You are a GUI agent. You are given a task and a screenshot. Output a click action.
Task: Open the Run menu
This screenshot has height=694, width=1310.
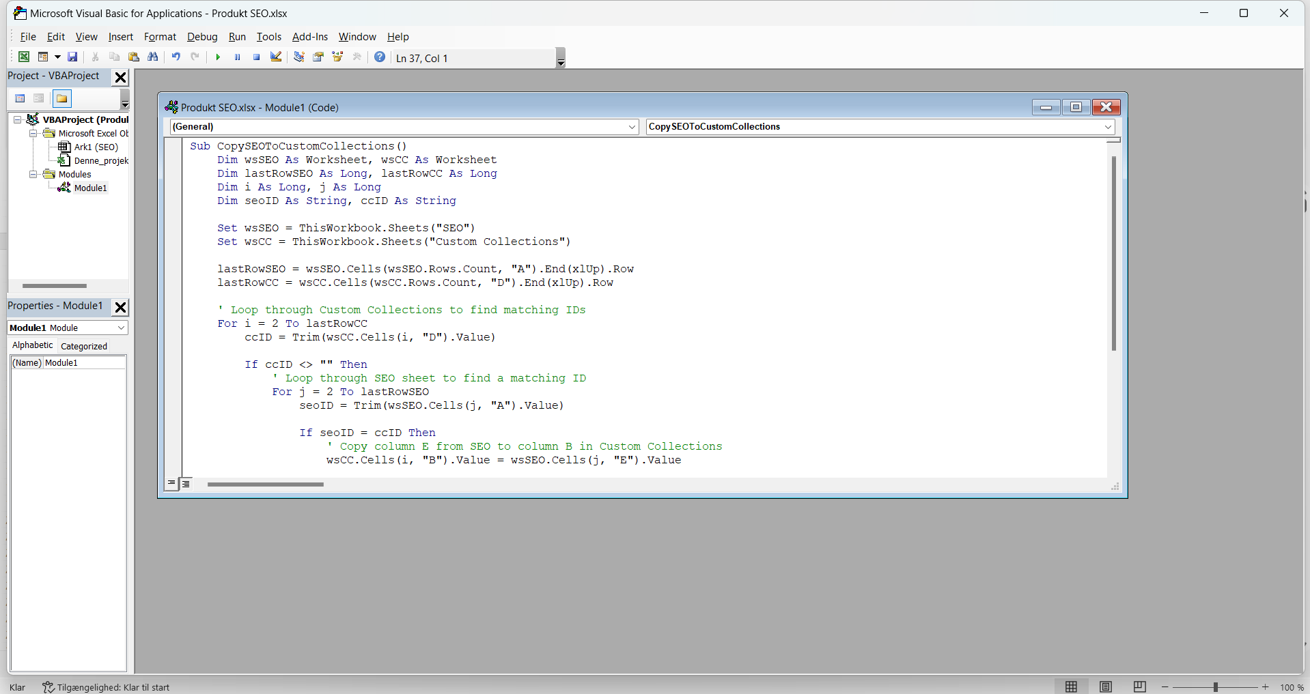(237, 37)
